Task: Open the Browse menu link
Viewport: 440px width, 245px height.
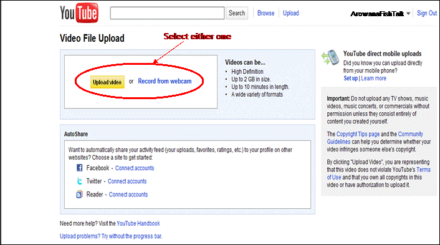Action: (265, 13)
